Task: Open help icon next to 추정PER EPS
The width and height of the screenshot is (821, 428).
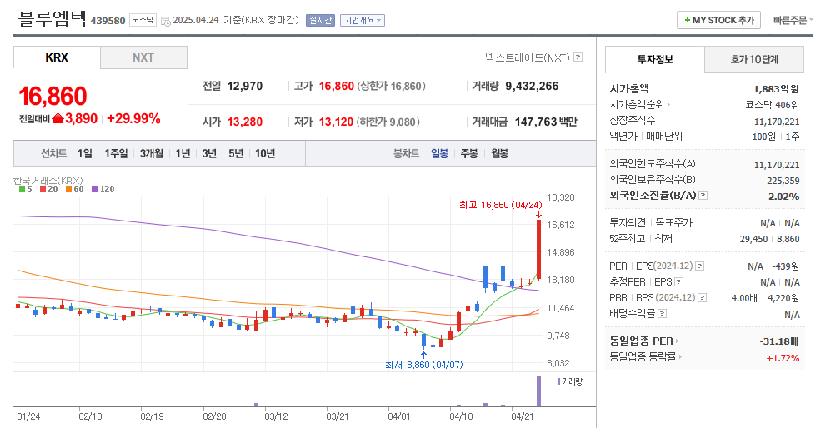Action: (x=679, y=282)
